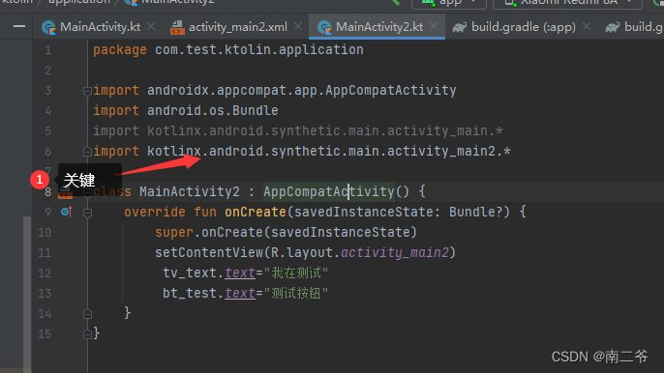The width and height of the screenshot is (664, 373).
Task: Click line number 1 in the gutter
Action: tap(47, 50)
